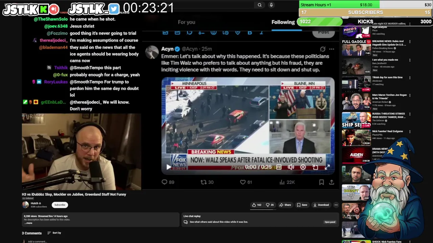Open the Sort by comments dropdown
The width and height of the screenshot is (433, 243).
[x=54, y=233]
